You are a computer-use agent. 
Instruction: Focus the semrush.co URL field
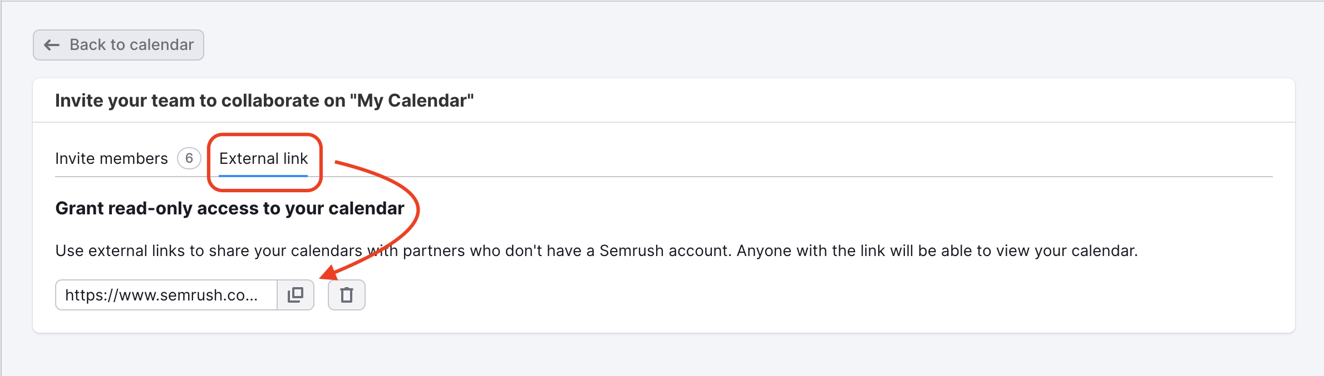coord(166,295)
